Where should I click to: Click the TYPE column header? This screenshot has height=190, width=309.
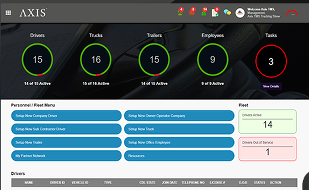pyautogui.click(x=108, y=182)
